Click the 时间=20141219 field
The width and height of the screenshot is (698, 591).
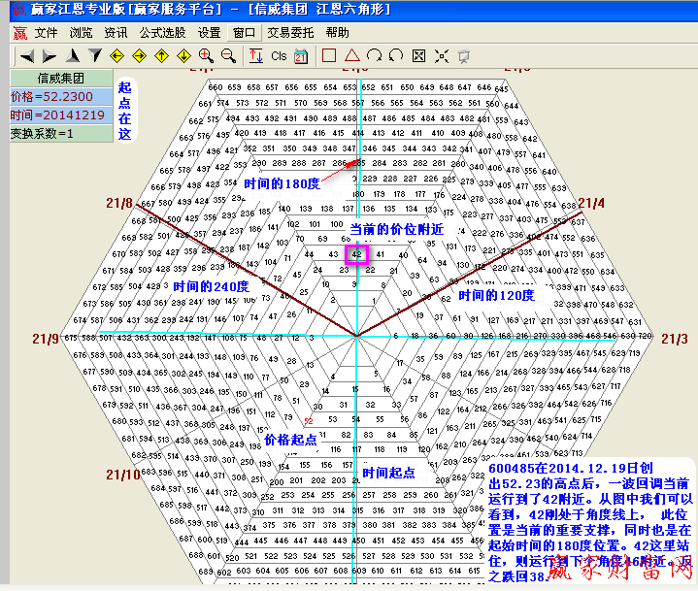coord(59,115)
